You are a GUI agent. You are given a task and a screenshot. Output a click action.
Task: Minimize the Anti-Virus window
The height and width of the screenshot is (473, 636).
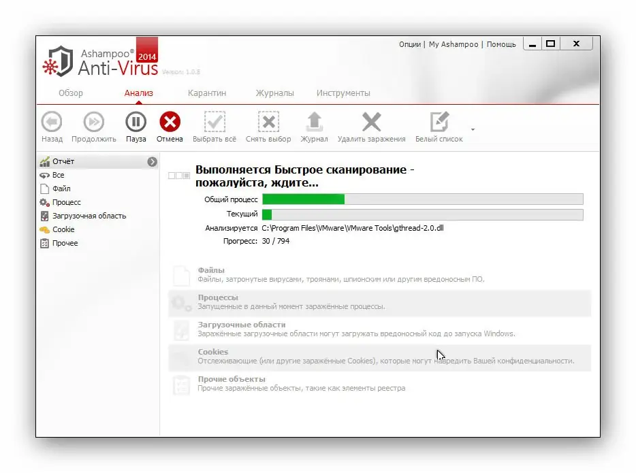click(532, 44)
